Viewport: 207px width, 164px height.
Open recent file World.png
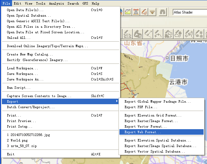pos(61,140)
